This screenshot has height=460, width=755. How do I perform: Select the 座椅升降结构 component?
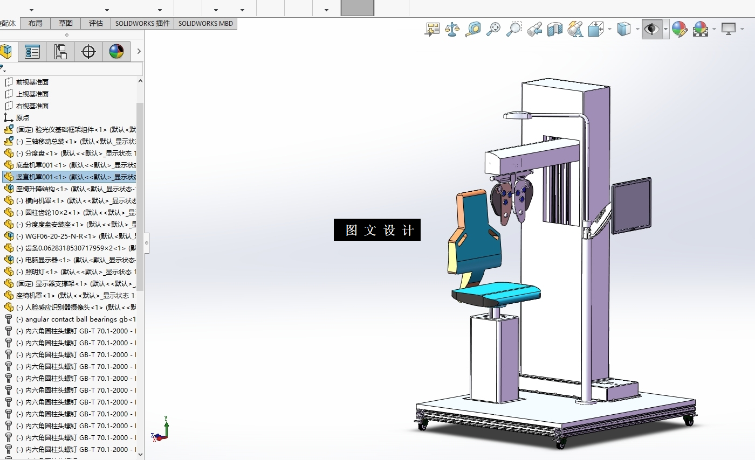tap(70, 189)
